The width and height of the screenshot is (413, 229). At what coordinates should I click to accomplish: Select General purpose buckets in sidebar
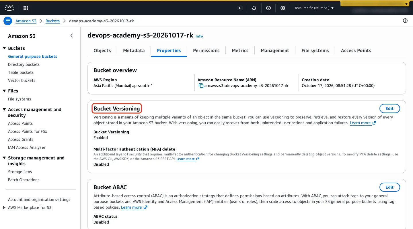click(33, 56)
